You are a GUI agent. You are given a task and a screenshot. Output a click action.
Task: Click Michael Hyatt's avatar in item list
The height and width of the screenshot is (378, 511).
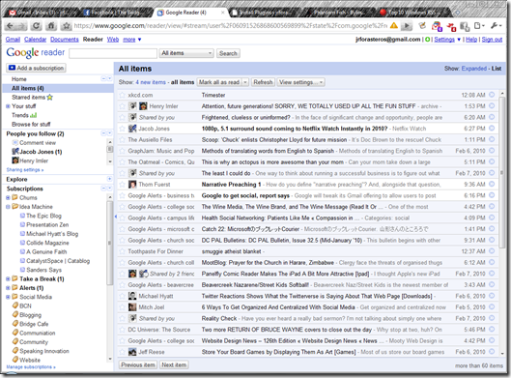pyautogui.click(x=132, y=296)
